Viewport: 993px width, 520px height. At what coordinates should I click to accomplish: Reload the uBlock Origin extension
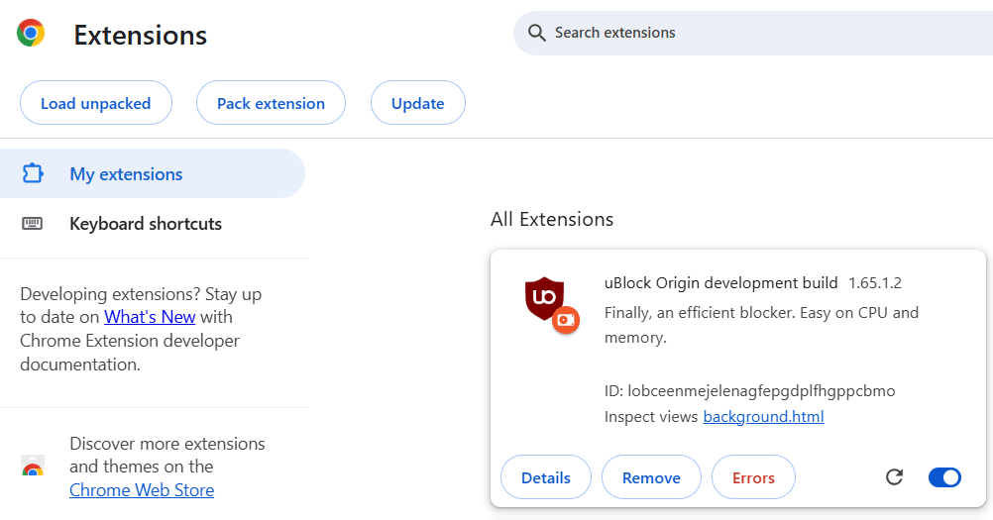(x=894, y=477)
